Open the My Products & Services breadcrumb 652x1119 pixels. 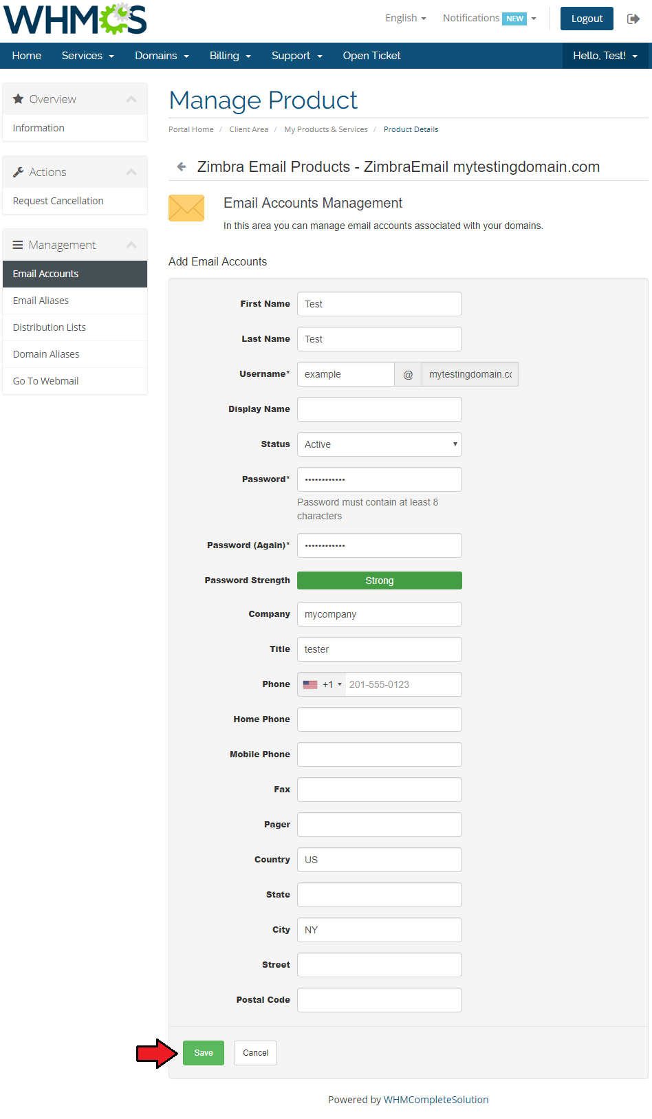click(326, 129)
